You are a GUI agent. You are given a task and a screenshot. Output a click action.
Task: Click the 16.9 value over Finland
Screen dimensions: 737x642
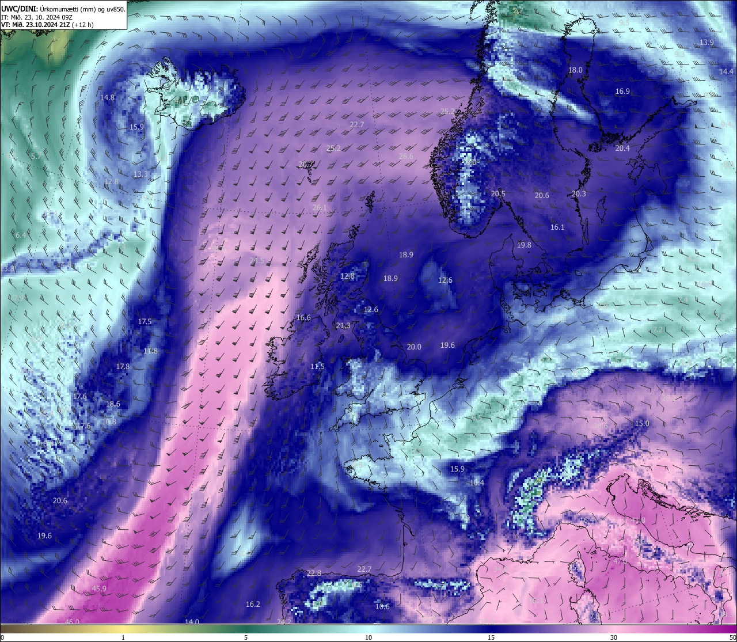point(622,92)
